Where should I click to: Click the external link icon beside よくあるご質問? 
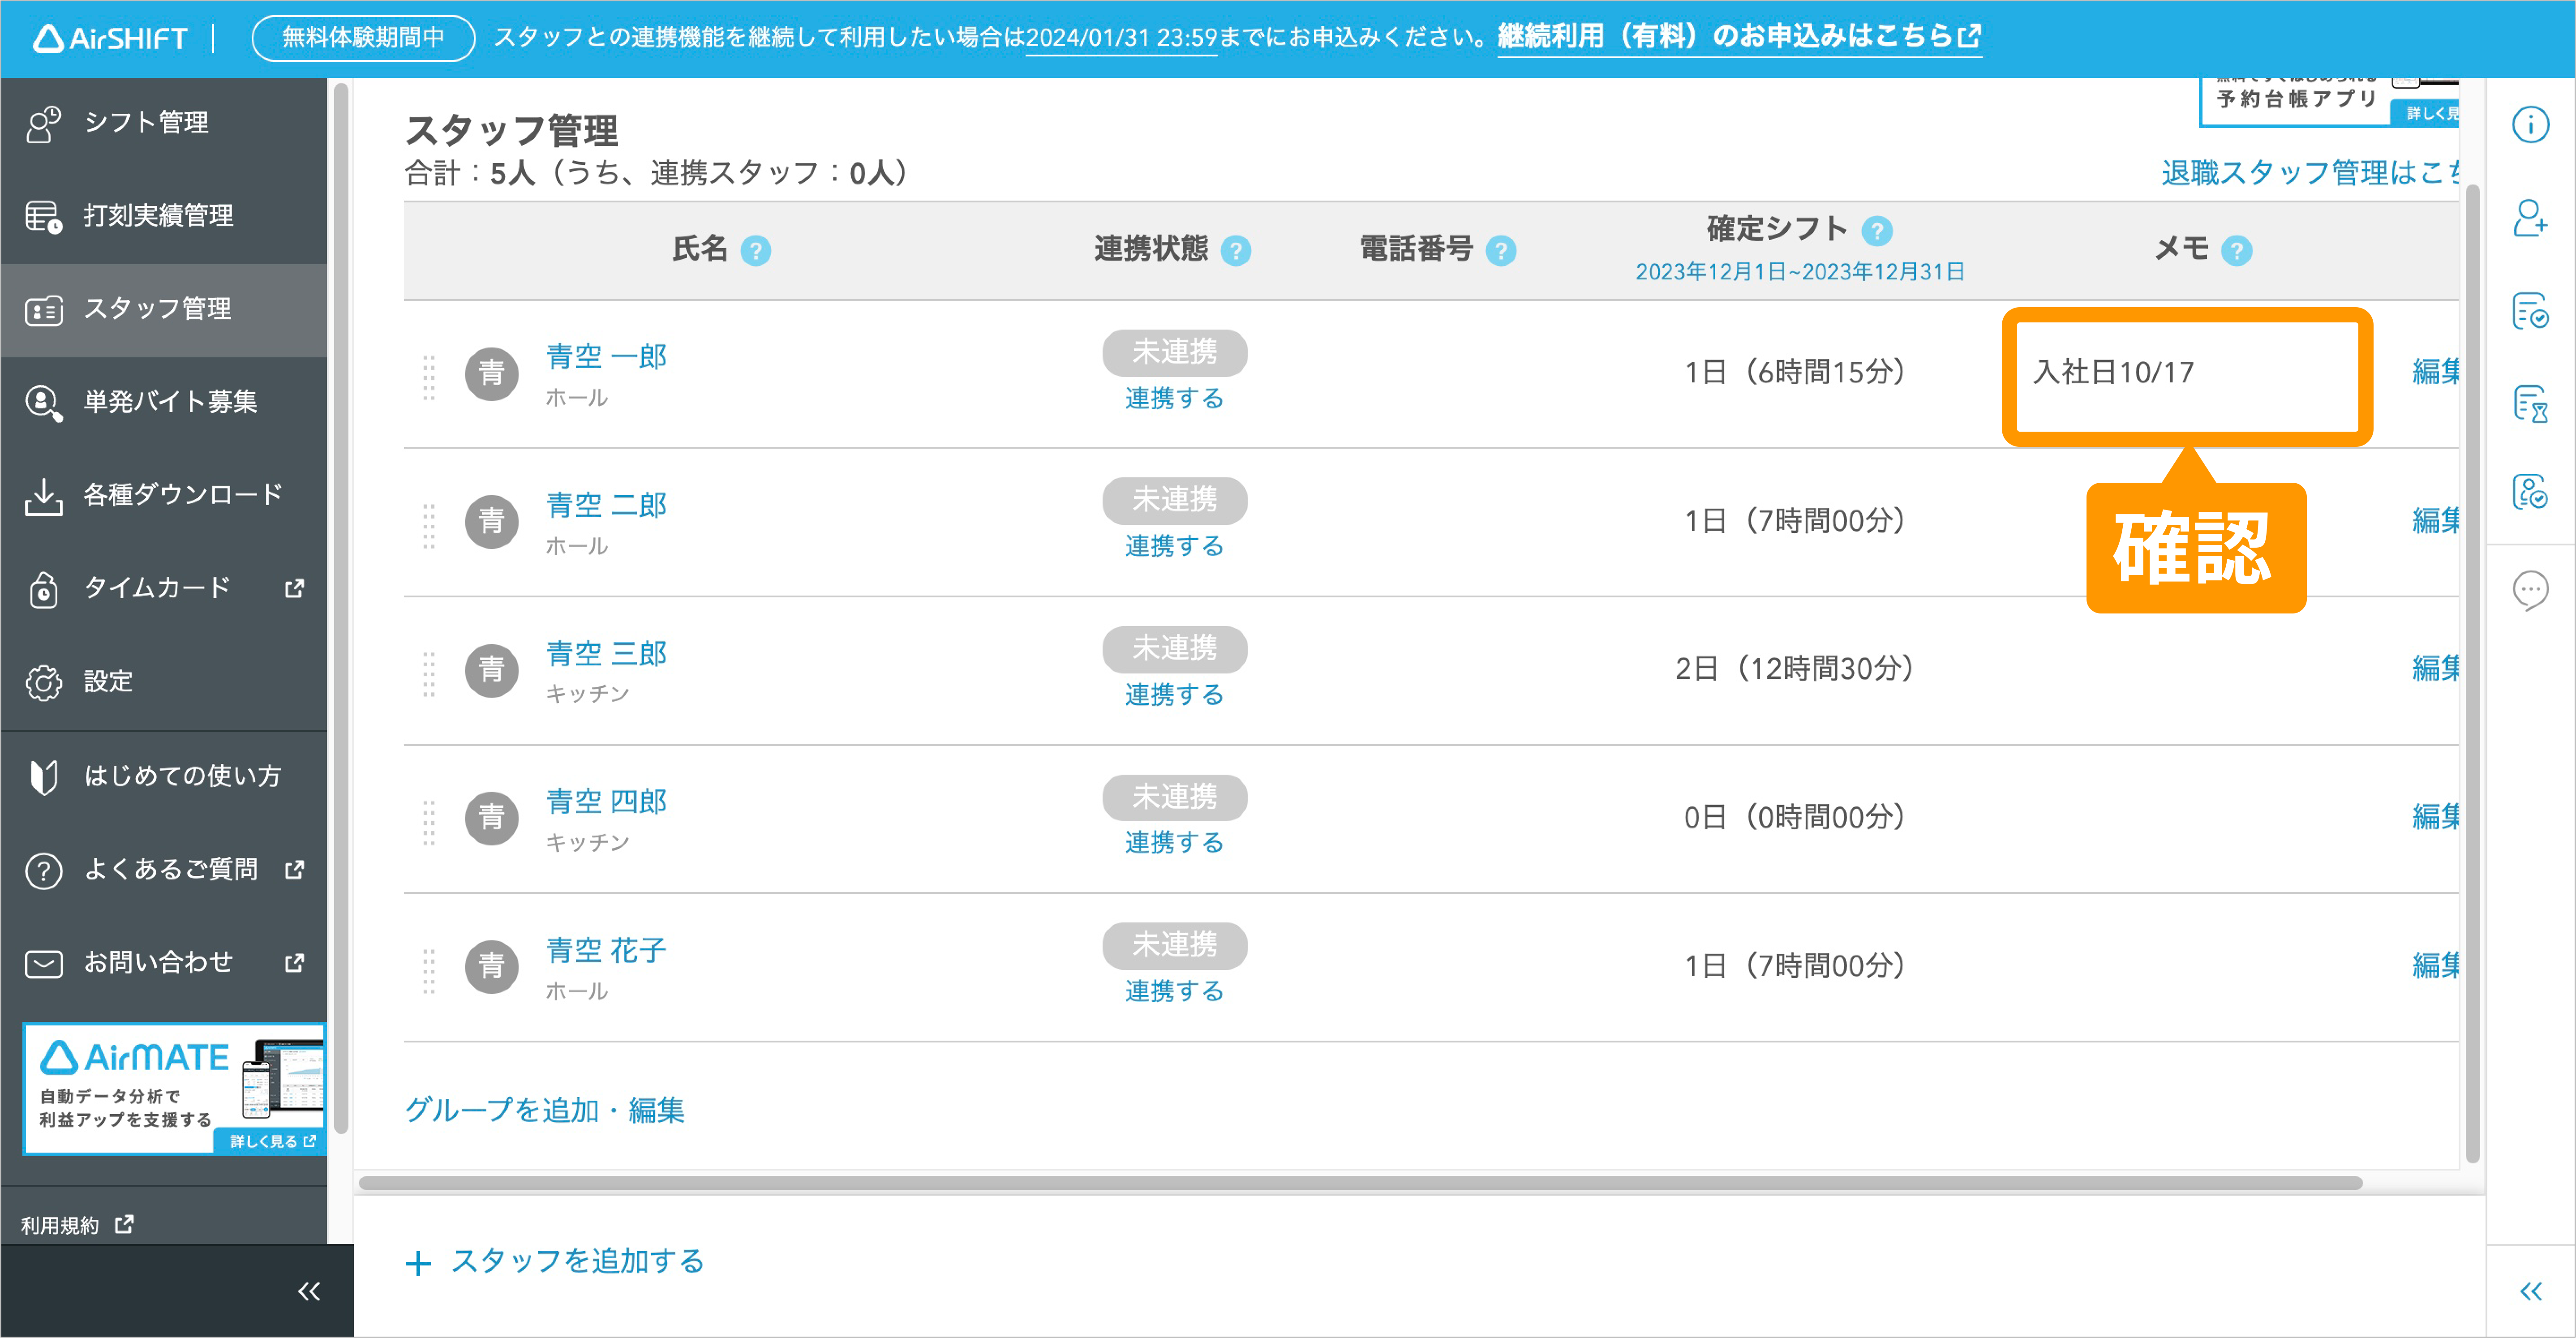[294, 869]
